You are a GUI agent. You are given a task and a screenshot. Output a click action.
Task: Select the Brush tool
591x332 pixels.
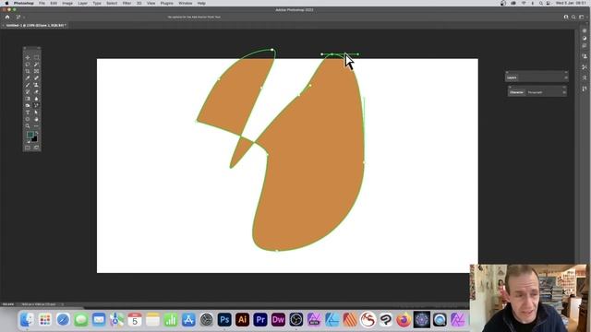pos(28,85)
